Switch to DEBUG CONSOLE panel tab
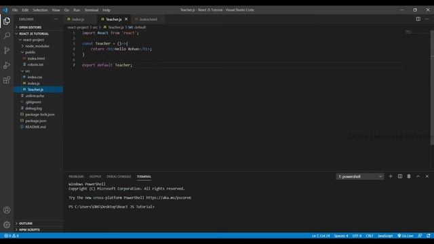The width and height of the screenshot is (434, 244). tap(119, 176)
